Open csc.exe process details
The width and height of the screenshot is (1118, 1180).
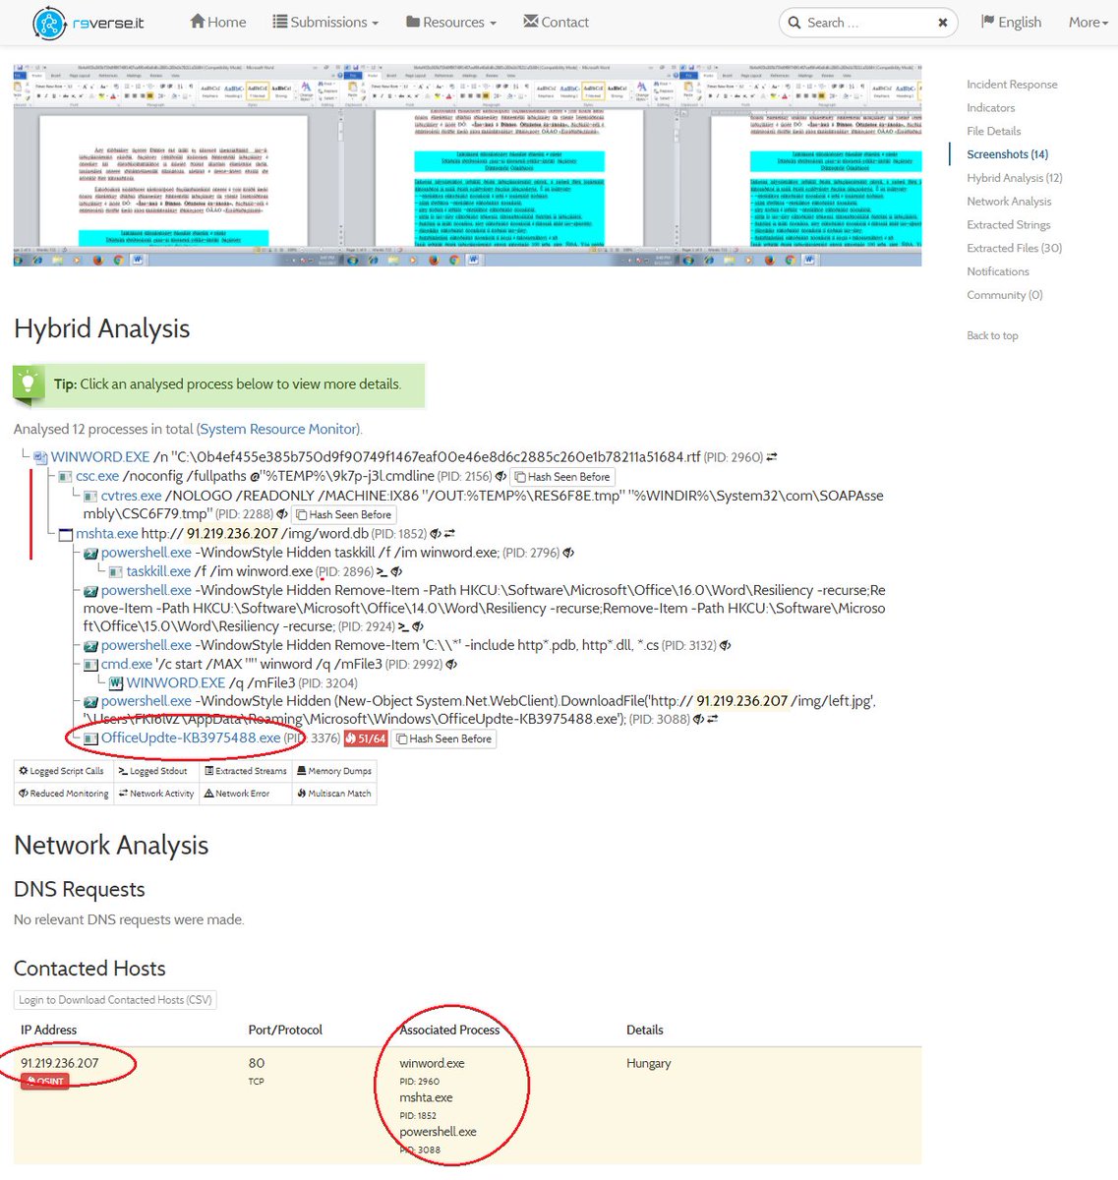[x=97, y=476]
